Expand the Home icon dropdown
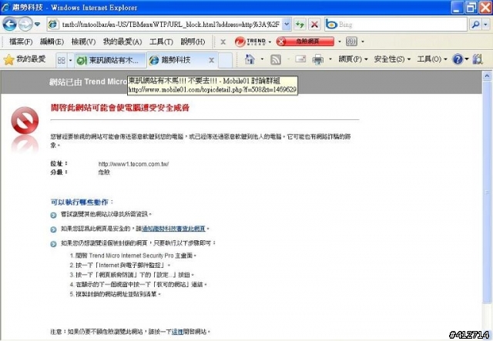 tap(262, 59)
